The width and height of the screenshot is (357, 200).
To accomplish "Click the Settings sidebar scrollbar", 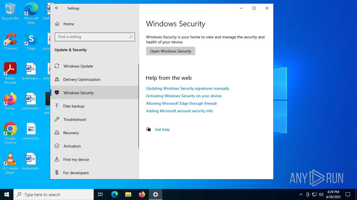I will click(x=139, y=106).
